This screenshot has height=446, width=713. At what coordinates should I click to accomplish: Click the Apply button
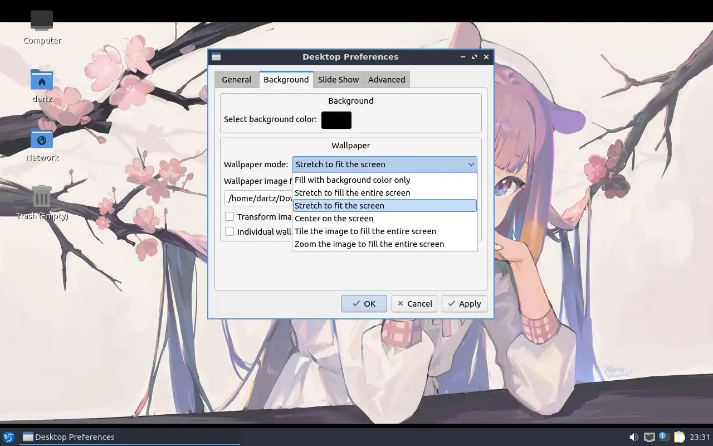point(465,304)
